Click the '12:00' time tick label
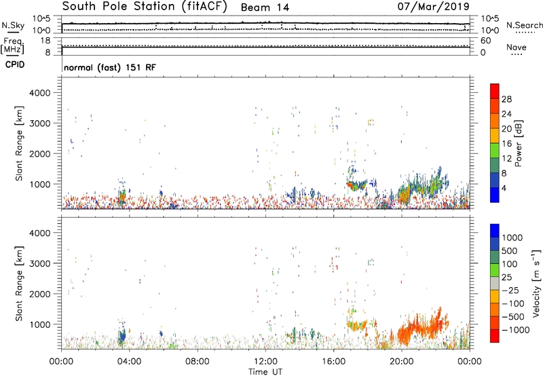Screen dimensions: 543x376 (x=265, y=362)
